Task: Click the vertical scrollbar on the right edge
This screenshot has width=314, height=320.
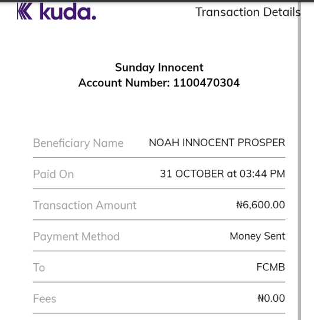Action: point(299,161)
